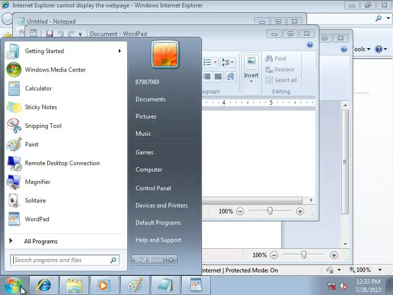Open WordPad bullet list dropdown
The height and width of the screenshot is (295, 393).
(215, 62)
